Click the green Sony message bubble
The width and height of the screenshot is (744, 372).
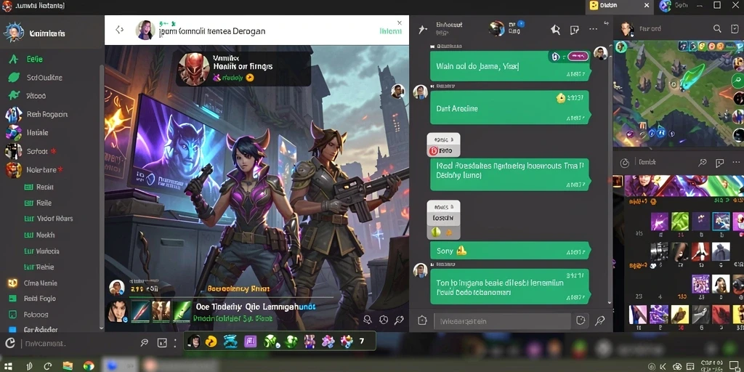pyautogui.click(x=510, y=251)
